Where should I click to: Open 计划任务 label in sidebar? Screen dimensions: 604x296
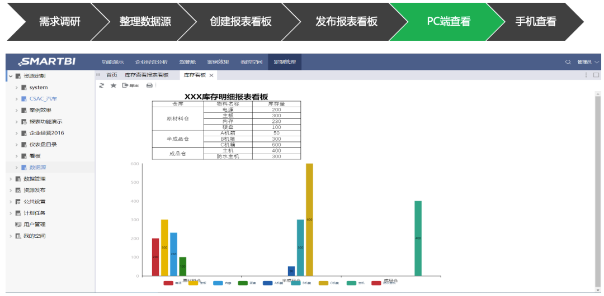coord(35,213)
